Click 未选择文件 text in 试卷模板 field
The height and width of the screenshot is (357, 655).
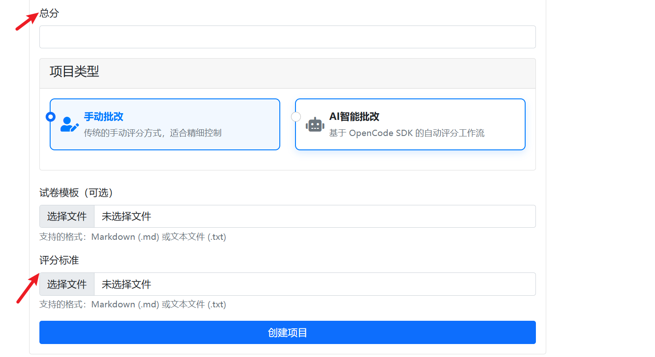126,217
